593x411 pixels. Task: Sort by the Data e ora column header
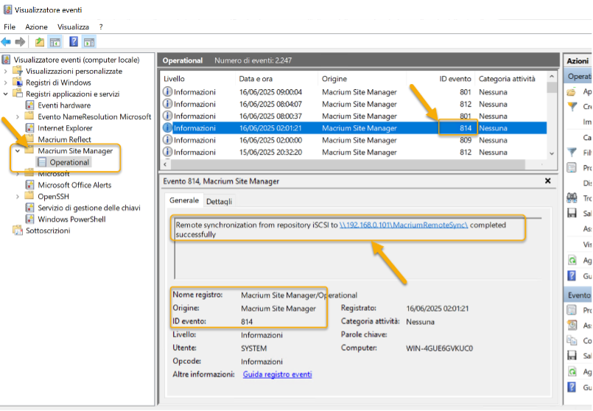click(256, 79)
